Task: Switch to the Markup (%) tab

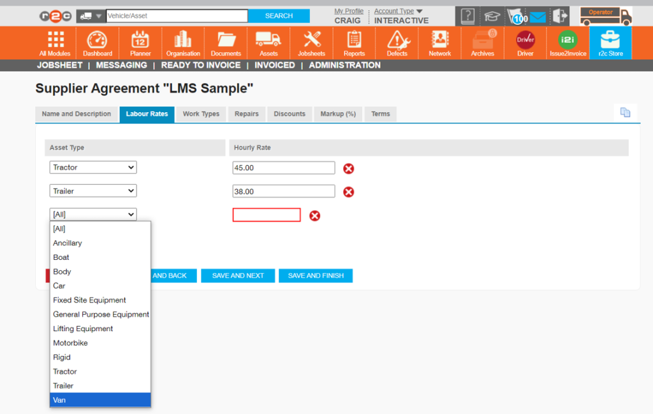Action: [338, 114]
